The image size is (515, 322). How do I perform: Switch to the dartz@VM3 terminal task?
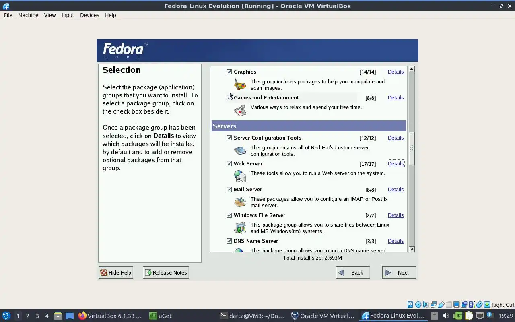coord(253,316)
